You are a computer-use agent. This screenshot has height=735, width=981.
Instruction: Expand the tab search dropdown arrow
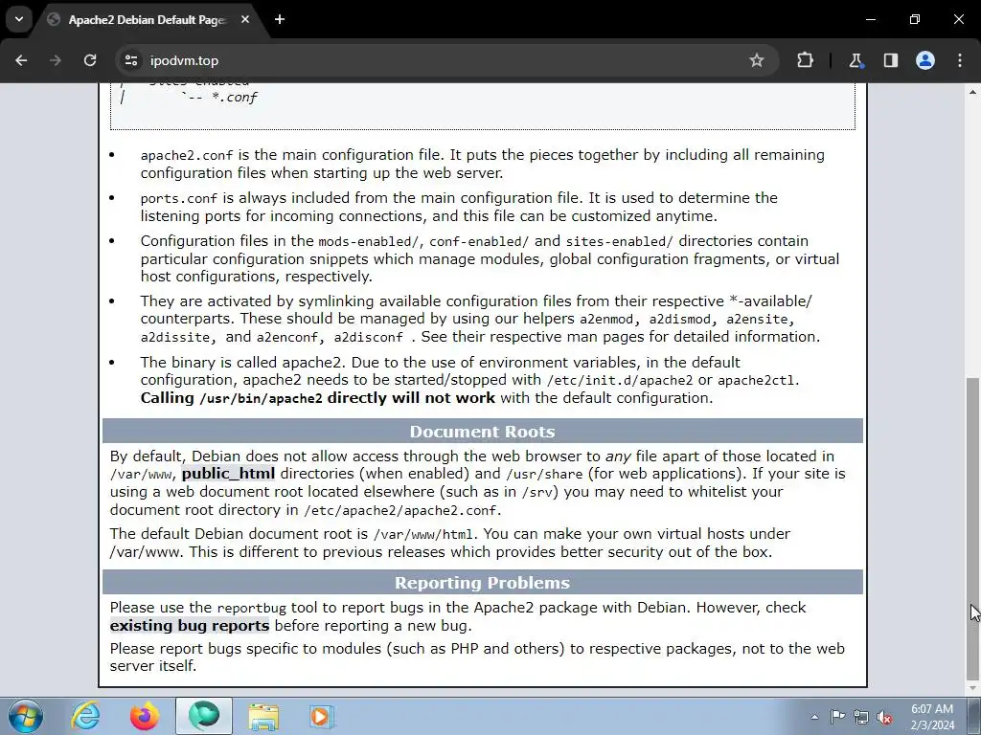(x=19, y=19)
